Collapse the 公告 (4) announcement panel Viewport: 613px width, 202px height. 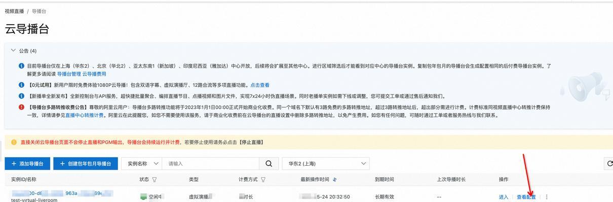(x=13, y=50)
